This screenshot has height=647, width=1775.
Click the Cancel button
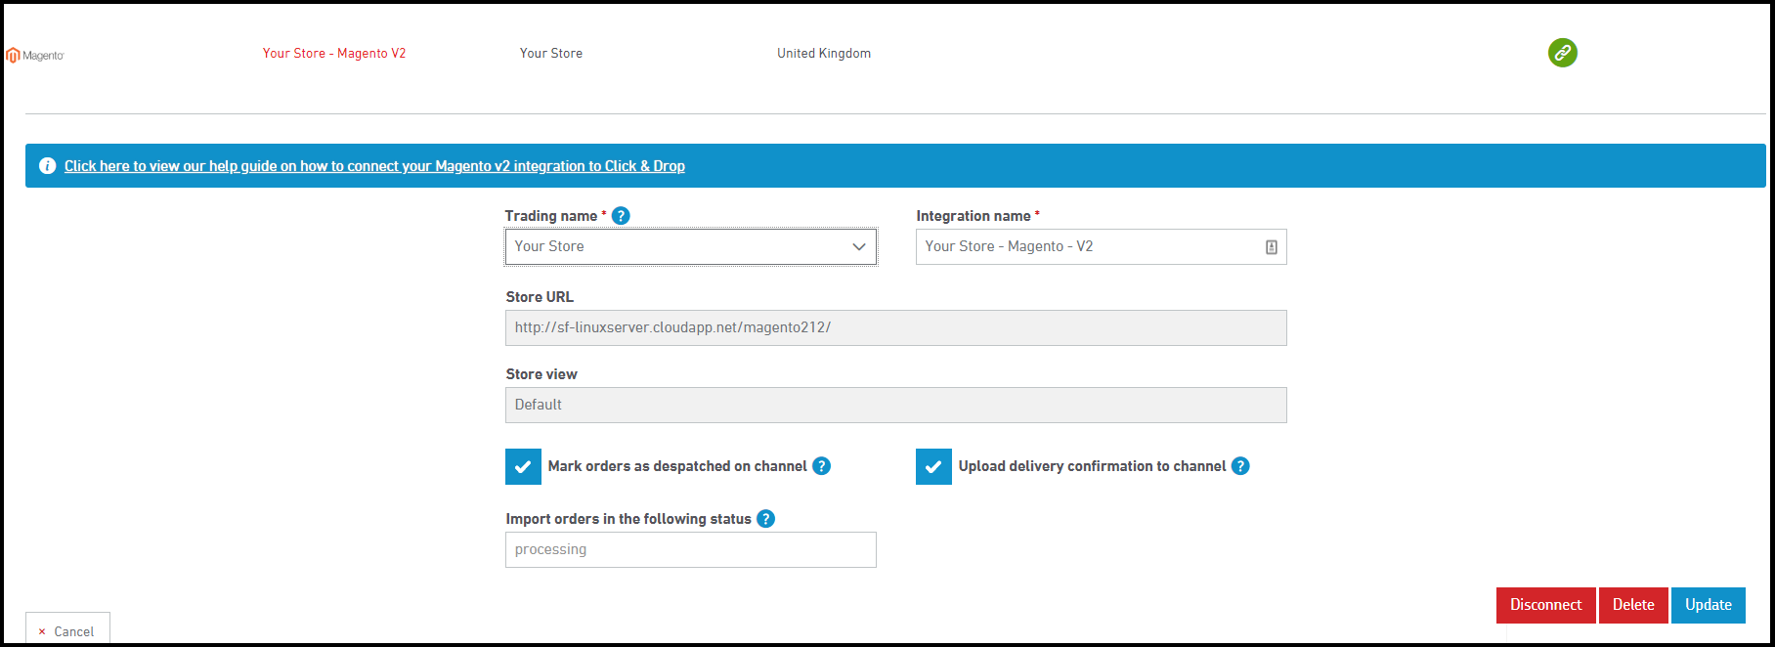click(67, 631)
